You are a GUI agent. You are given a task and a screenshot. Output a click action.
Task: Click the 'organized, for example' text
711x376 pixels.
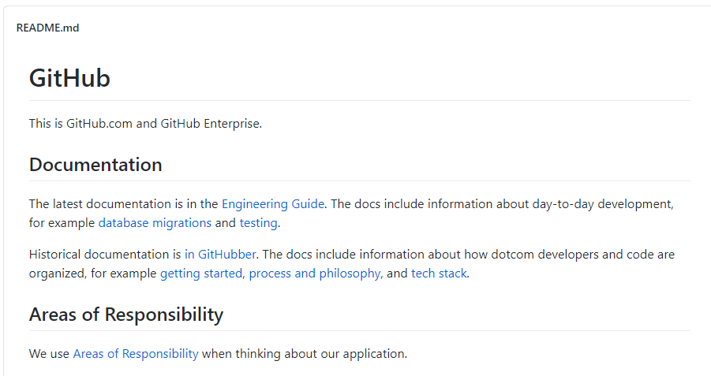92,274
